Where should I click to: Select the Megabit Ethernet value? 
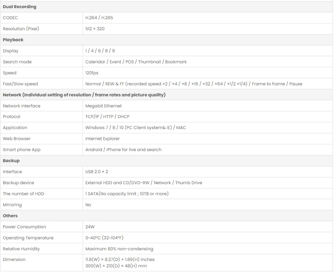tap(103, 106)
